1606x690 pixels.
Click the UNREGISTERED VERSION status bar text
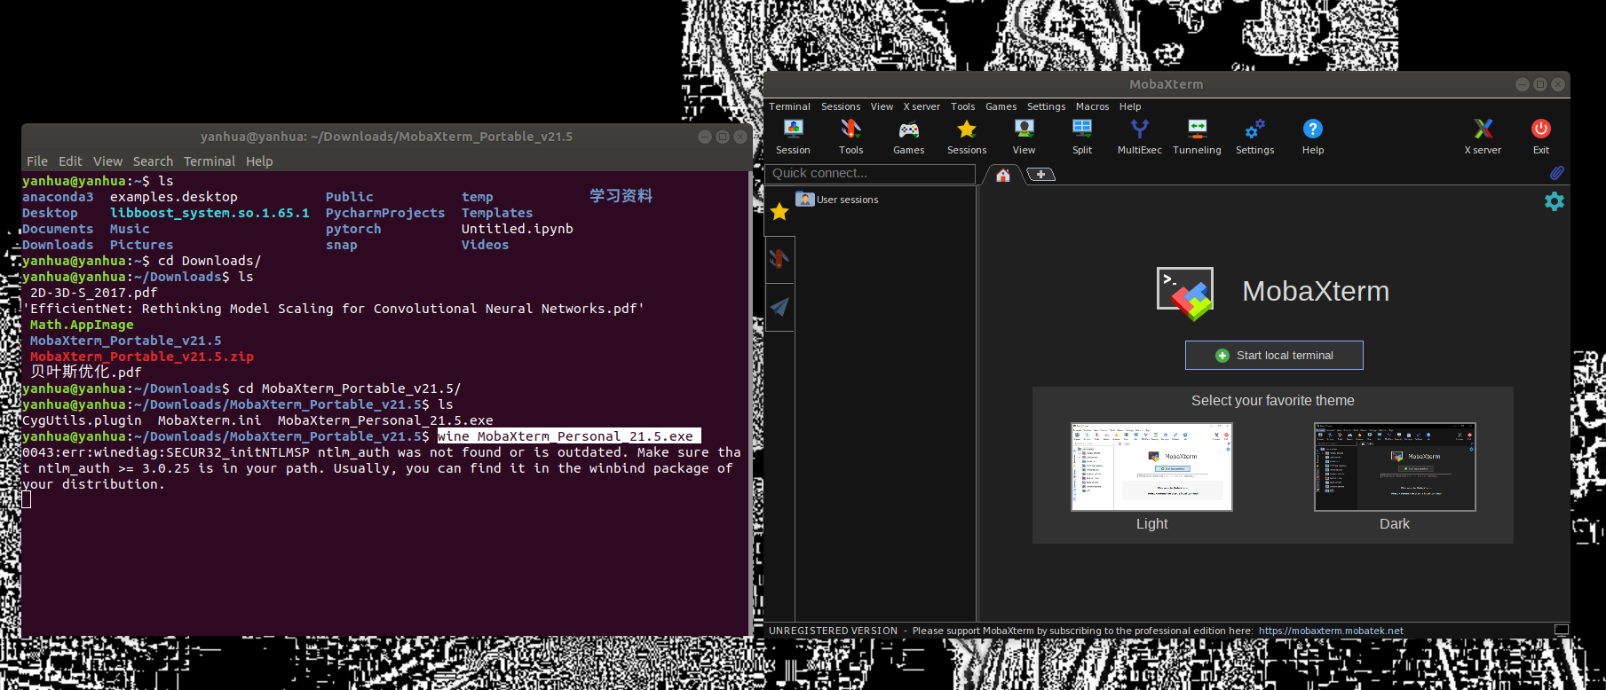[833, 631]
